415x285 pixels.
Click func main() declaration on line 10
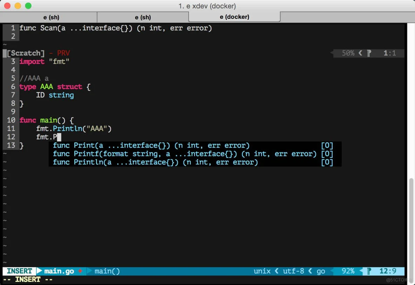[x=47, y=120]
